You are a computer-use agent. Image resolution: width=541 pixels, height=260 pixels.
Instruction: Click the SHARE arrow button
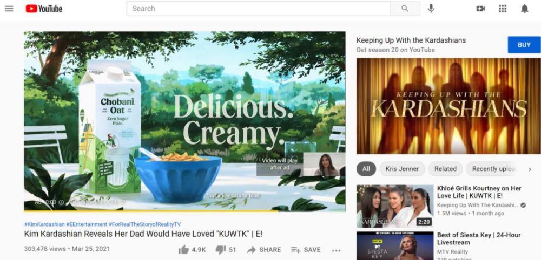point(264,250)
